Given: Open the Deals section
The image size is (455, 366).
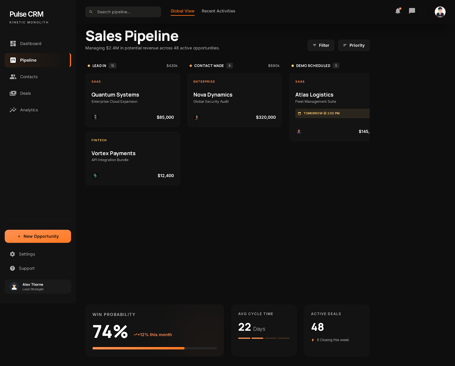Looking at the screenshot, I should tap(26, 93).
